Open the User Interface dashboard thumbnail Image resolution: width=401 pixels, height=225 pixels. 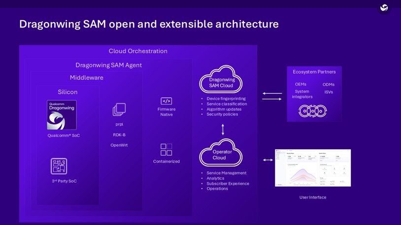click(x=313, y=168)
